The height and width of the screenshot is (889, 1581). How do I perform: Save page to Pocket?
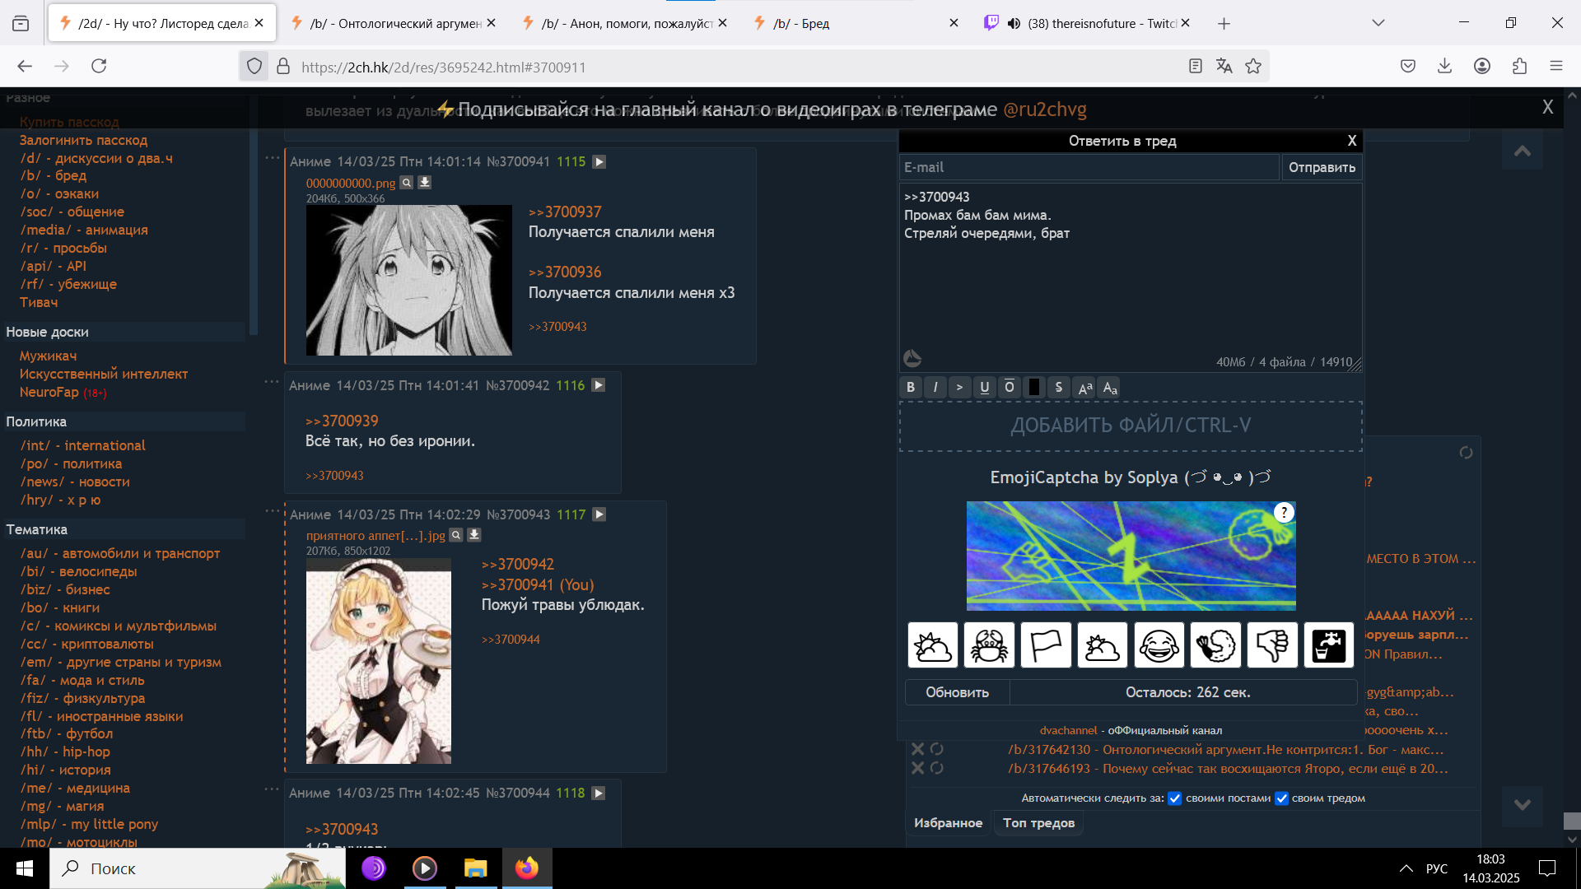click(x=1408, y=67)
